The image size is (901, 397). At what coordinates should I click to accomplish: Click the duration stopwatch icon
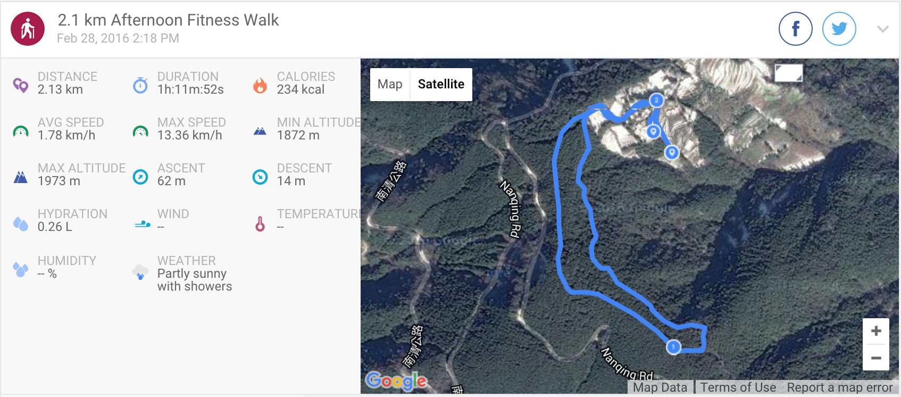point(140,85)
